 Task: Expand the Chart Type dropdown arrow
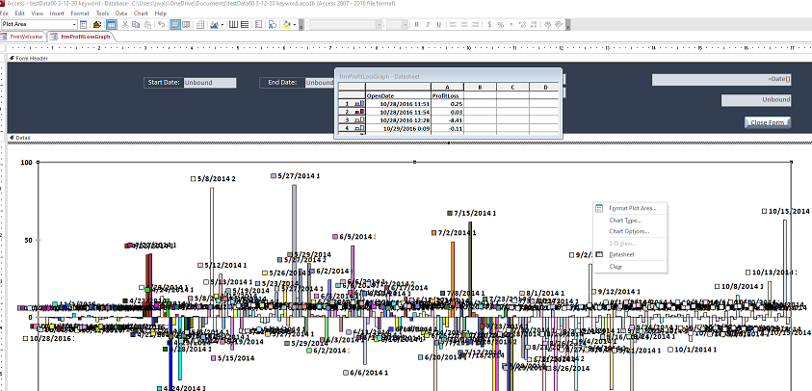[223, 24]
